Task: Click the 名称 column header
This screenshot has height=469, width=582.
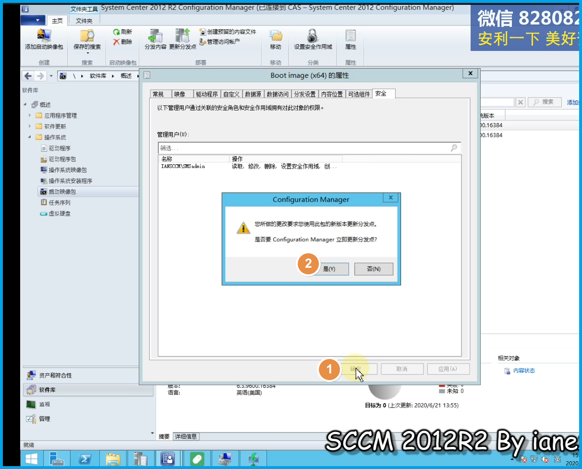Action: [x=194, y=159]
